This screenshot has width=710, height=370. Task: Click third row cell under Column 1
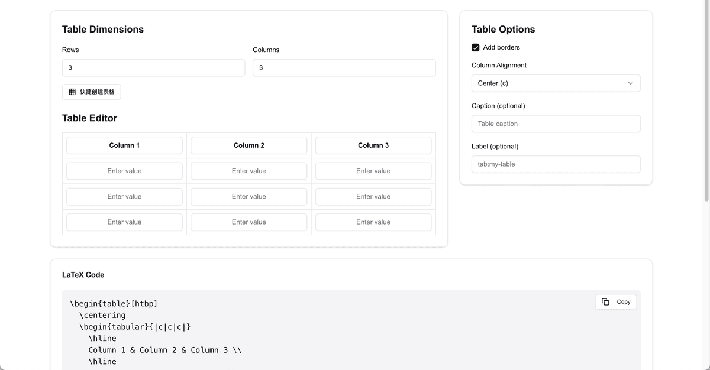[124, 222]
